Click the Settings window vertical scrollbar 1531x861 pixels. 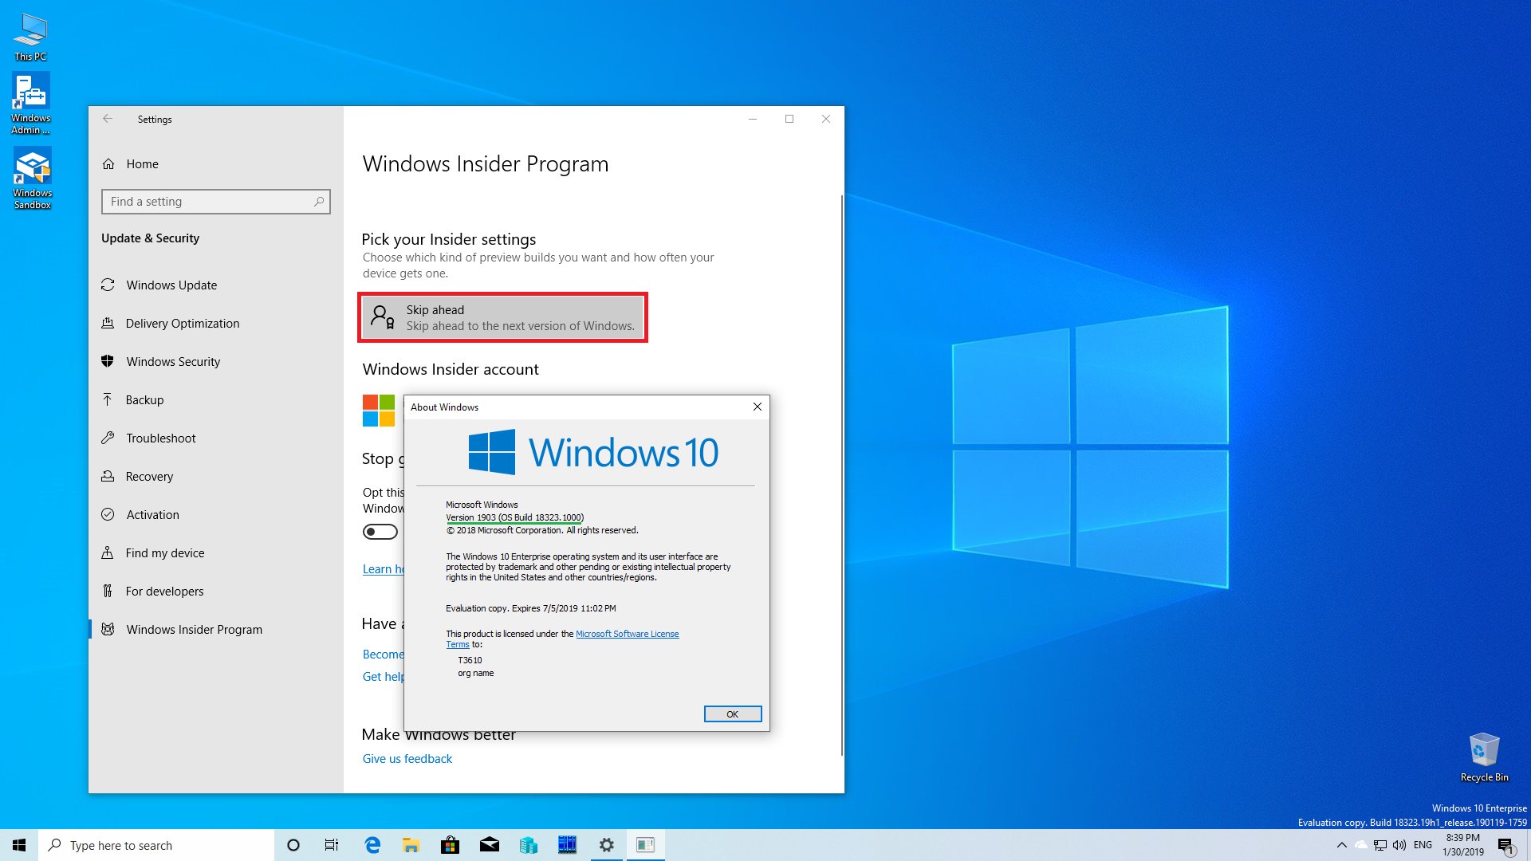point(841,474)
